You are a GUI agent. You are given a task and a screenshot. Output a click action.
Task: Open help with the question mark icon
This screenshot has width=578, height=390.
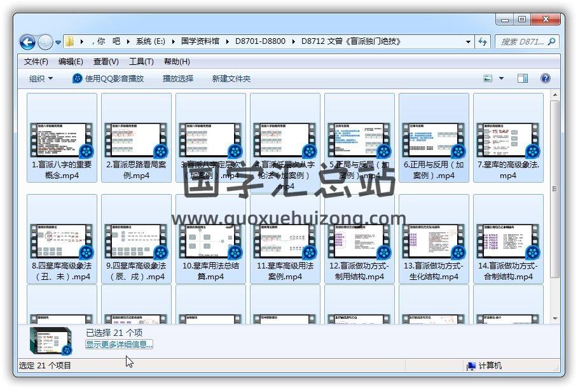coord(545,78)
